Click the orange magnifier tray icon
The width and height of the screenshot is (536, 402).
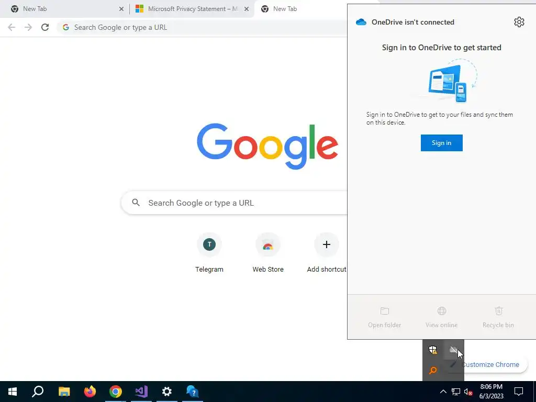tap(433, 370)
